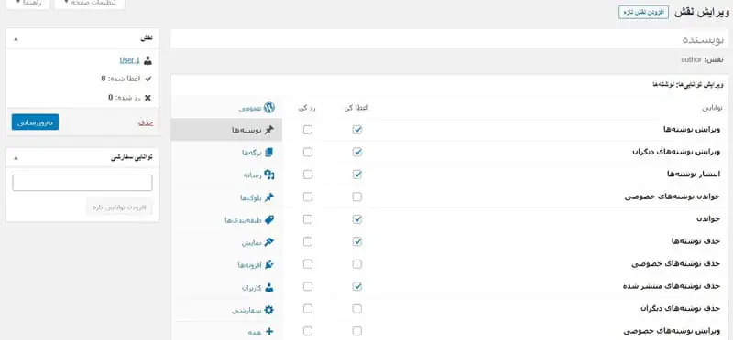Uncheck grant for حذف نوشته‌های منتشر شده
The image size is (733, 340).
click(357, 286)
